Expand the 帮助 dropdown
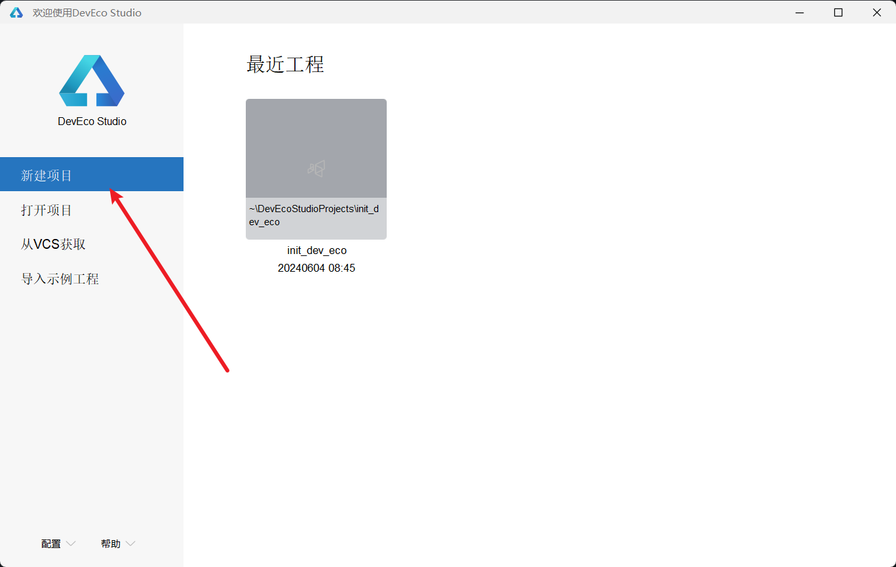Viewport: 896px width, 567px height. coord(118,544)
